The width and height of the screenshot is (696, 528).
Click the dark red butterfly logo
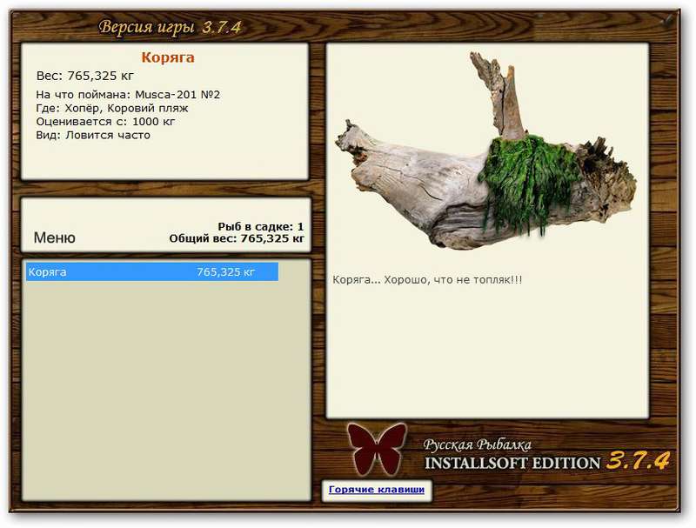pos(377,449)
